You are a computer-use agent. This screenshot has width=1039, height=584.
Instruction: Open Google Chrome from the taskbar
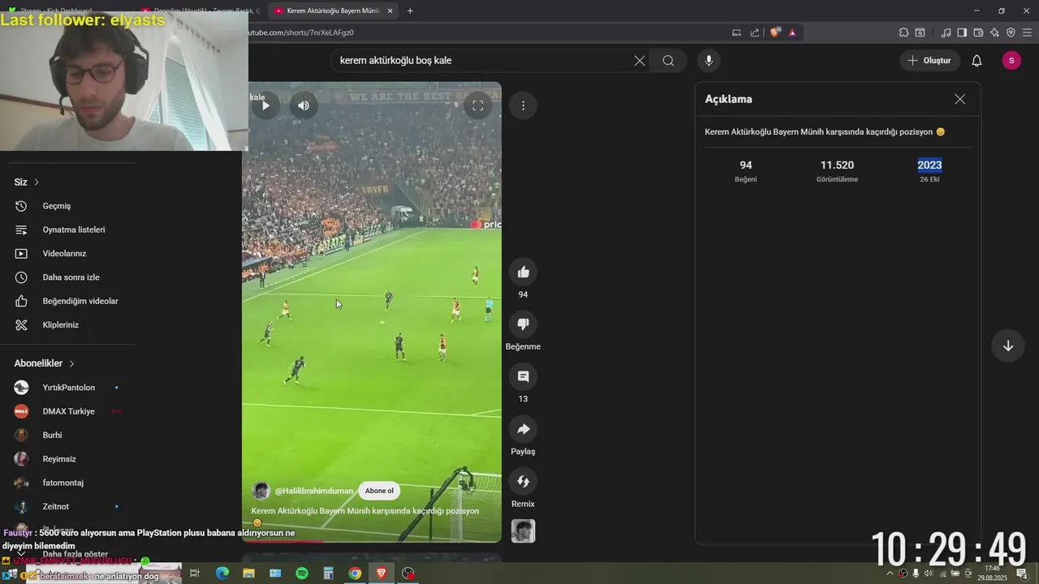[x=355, y=573]
